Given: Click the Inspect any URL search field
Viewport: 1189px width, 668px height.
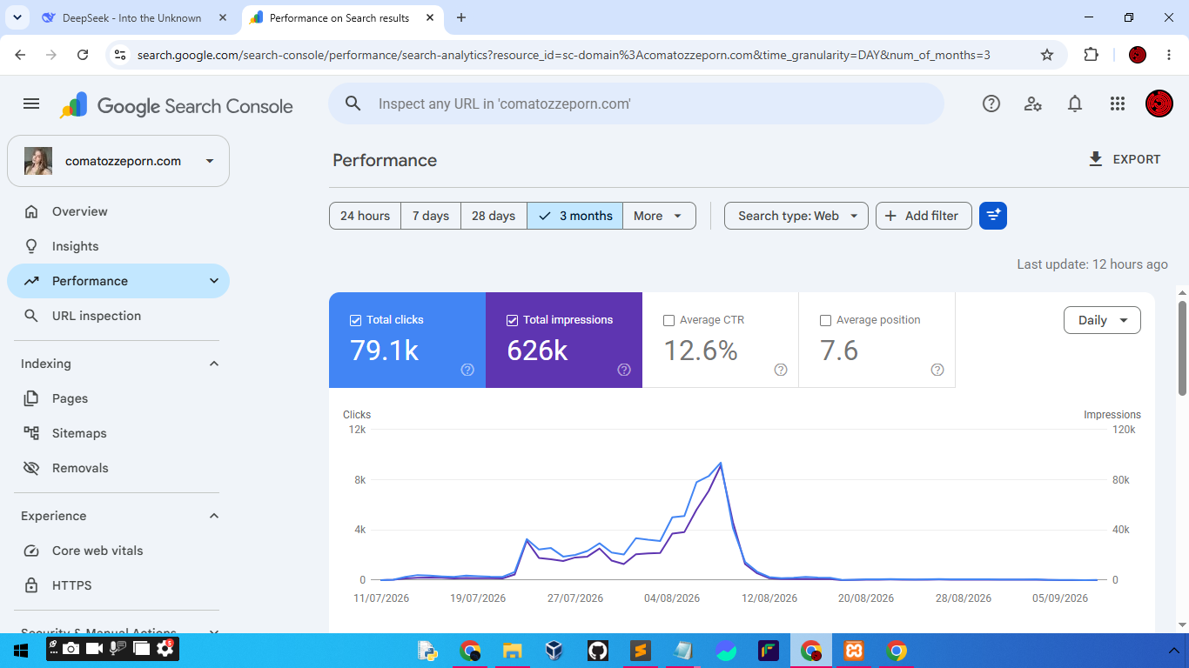Looking at the screenshot, I should pos(635,104).
